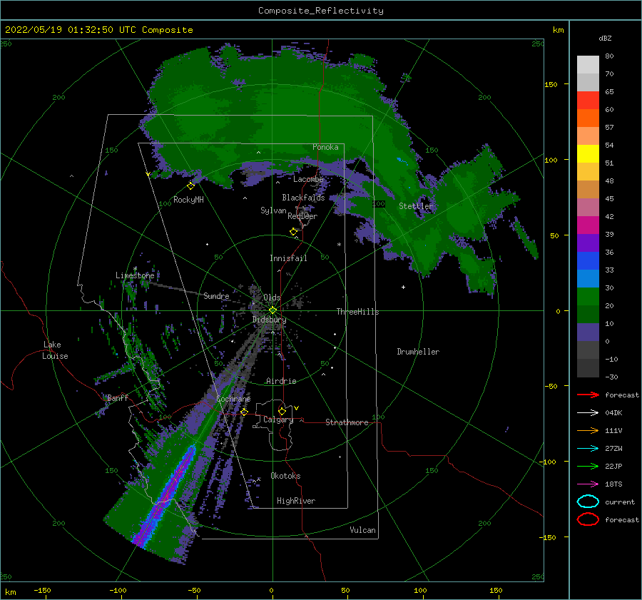Click the red forecast ellipse in legend
This screenshot has height=600, width=642.
click(588, 519)
